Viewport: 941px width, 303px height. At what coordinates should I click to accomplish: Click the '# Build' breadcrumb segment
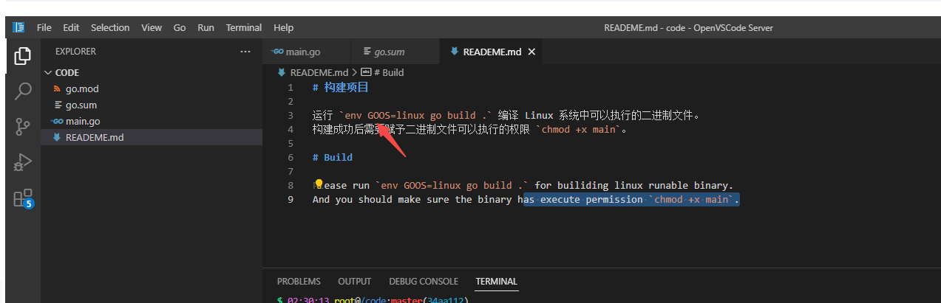click(x=389, y=72)
